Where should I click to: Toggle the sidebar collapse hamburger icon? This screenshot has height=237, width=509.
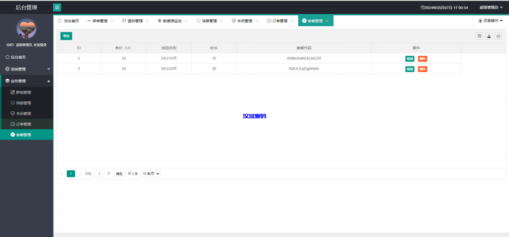tap(57, 7)
